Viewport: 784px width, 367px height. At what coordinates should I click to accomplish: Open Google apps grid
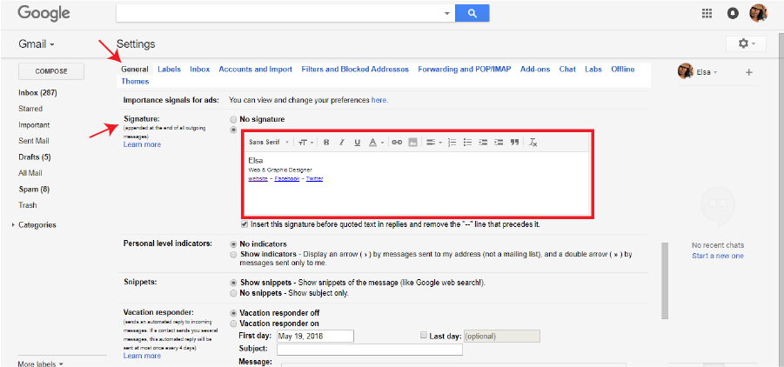click(x=707, y=14)
